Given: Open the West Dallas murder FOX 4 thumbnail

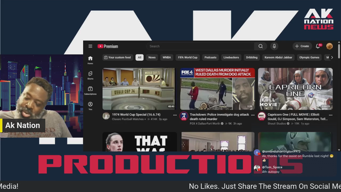Looking at the screenshot, I should [217, 89].
